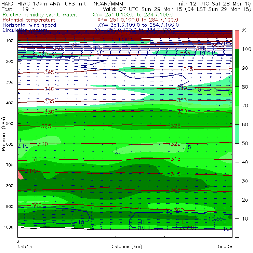Click the "Init: 12 UTC Sat 28 Mar 15" text
Image resolution: width=253 pixels, height=253 pixels.
point(214,3)
